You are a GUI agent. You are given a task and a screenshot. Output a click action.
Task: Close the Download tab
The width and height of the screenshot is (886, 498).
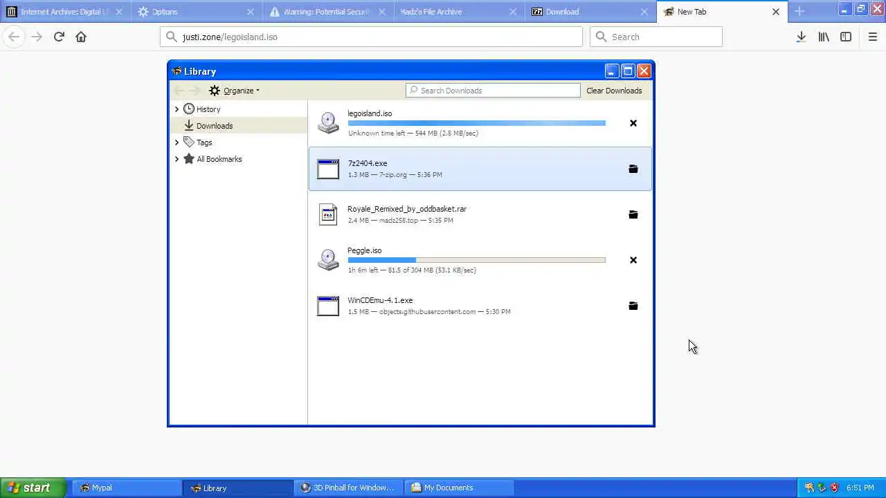point(644,12)
